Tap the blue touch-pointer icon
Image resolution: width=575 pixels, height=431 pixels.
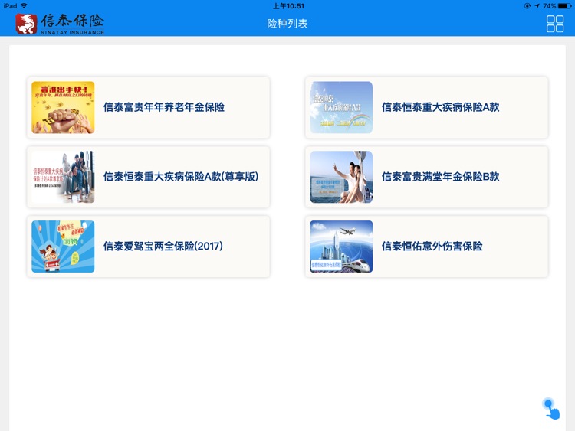tap(551, 408)
